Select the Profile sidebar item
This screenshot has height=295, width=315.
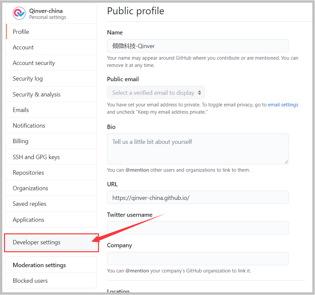21,32
